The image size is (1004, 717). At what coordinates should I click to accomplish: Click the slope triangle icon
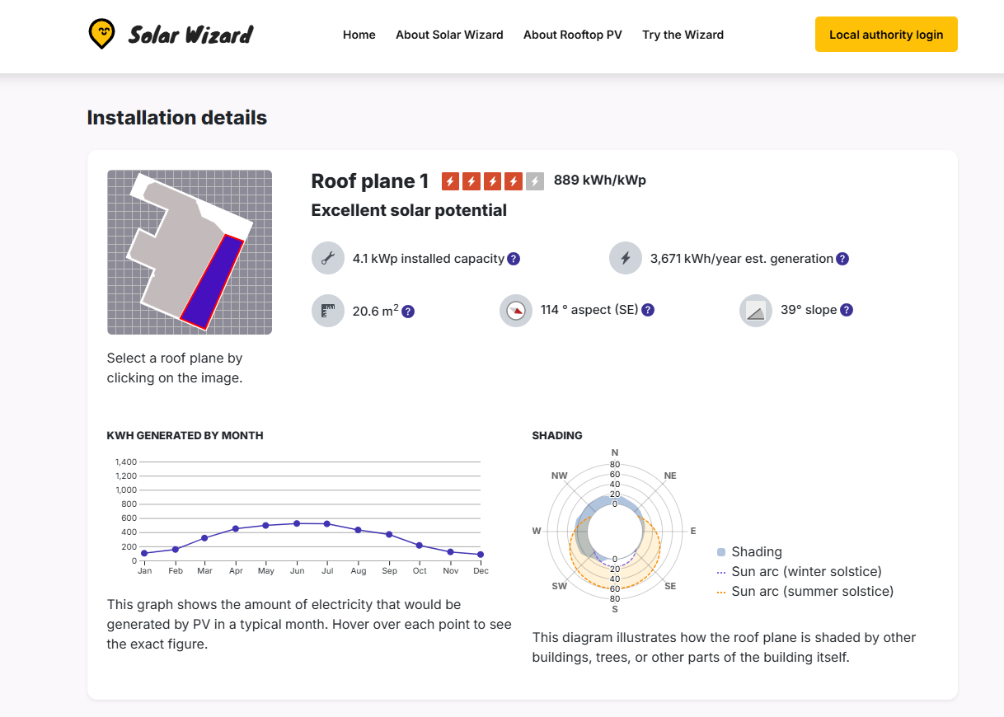coord(756,311)
